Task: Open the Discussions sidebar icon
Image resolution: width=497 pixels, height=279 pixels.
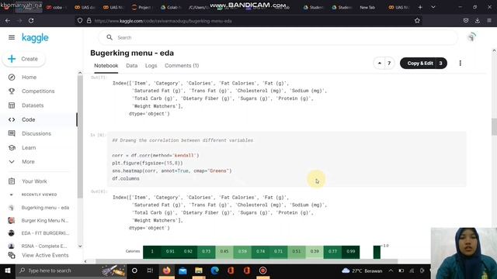Action: [12, 133]
